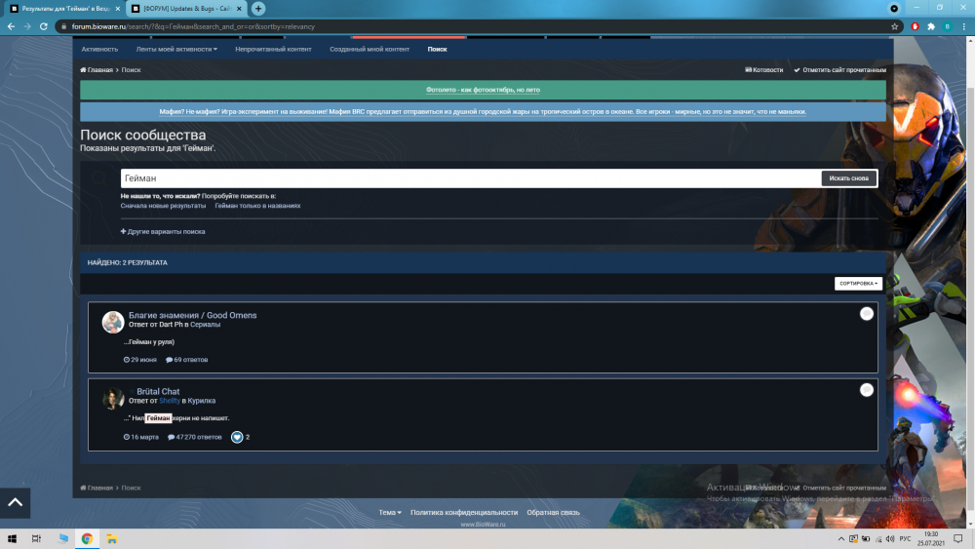
Task: Mark site as read via the checkmark link
Action: tap(839, 70)
